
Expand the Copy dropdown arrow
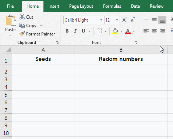point(41,26)
